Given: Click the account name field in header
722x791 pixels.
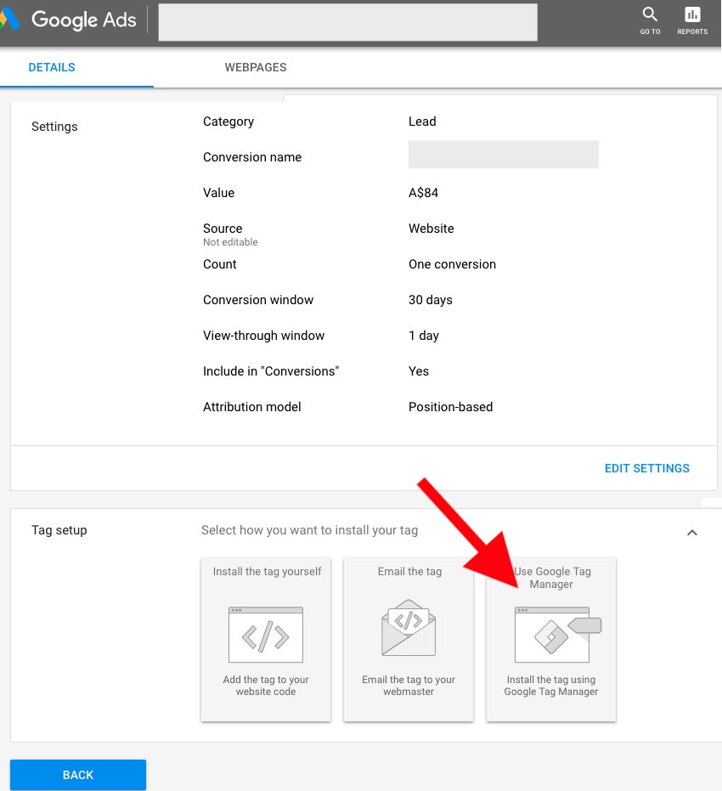Looking at the screenshot, I should (x=348, y=22).
